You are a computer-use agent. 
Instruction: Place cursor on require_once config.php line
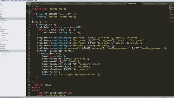[x=49, y=9]
